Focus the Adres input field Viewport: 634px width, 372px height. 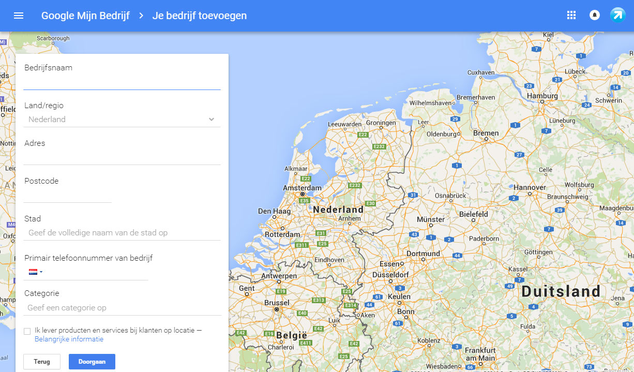[x=122, y=157]
